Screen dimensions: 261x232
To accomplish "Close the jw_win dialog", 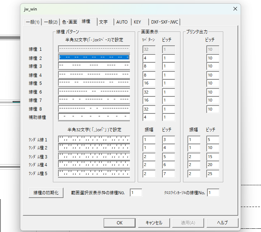I will coord(235,9).
